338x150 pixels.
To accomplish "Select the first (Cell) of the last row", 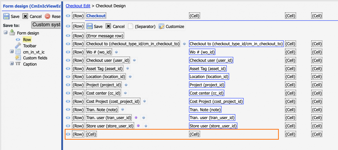I will pos(91,134).
